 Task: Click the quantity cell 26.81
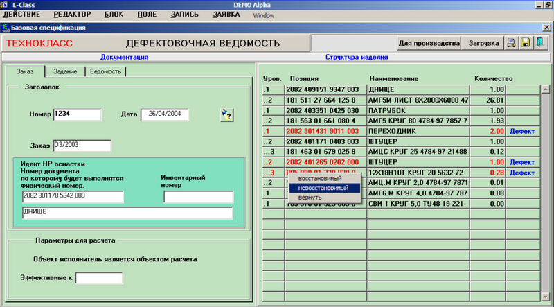[x=488, y=100]
